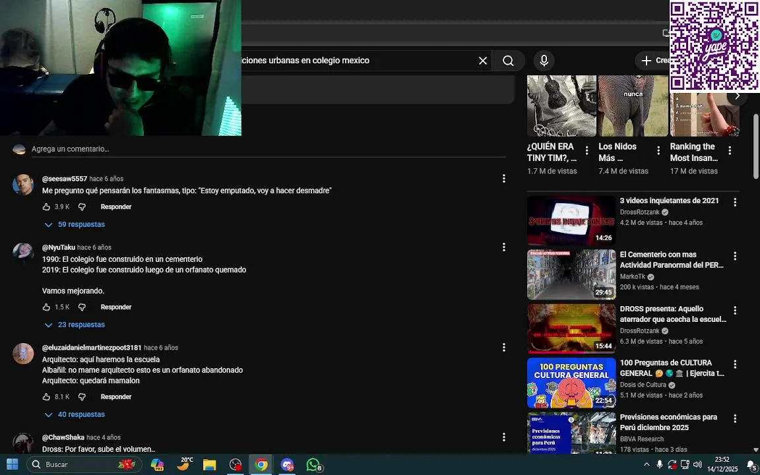760x475 pixels.
Task: Open @ChawShaka channel link
Action: (63, 437)
